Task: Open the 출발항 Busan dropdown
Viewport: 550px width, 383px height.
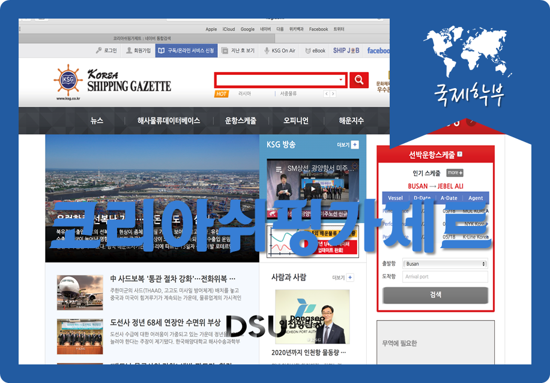Action: [x=445, y=264]
